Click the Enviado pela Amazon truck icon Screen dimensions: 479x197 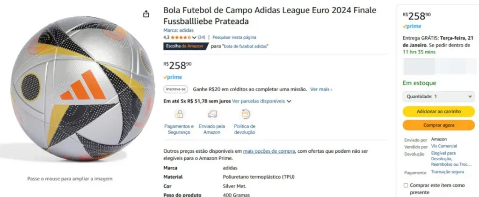point(212,114)
